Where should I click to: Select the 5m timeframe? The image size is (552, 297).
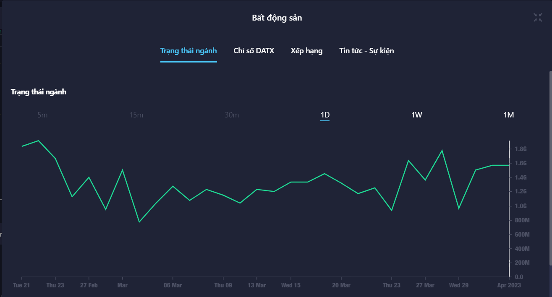click(x=42, y=115)
